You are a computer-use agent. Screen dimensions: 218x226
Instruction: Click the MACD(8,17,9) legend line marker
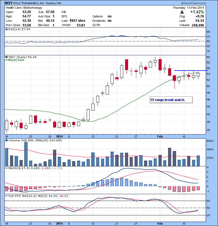point(6,168)
